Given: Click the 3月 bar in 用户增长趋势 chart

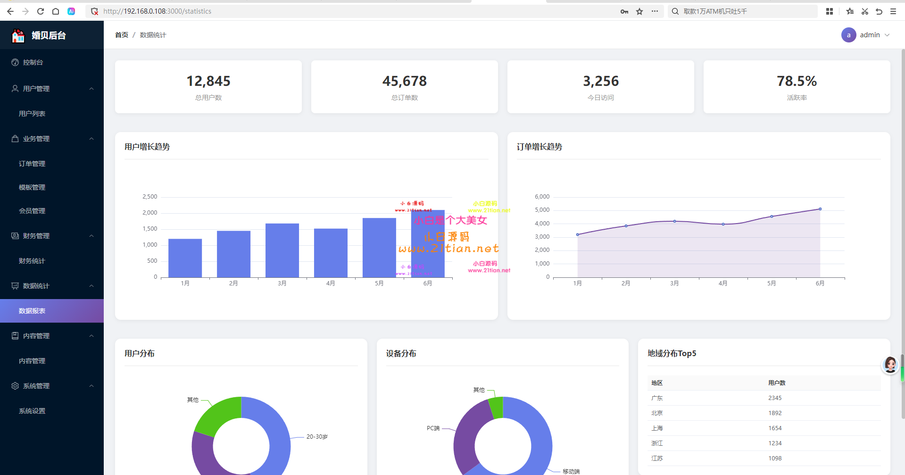Looking at the screenshot, I should tap(282, 250).
